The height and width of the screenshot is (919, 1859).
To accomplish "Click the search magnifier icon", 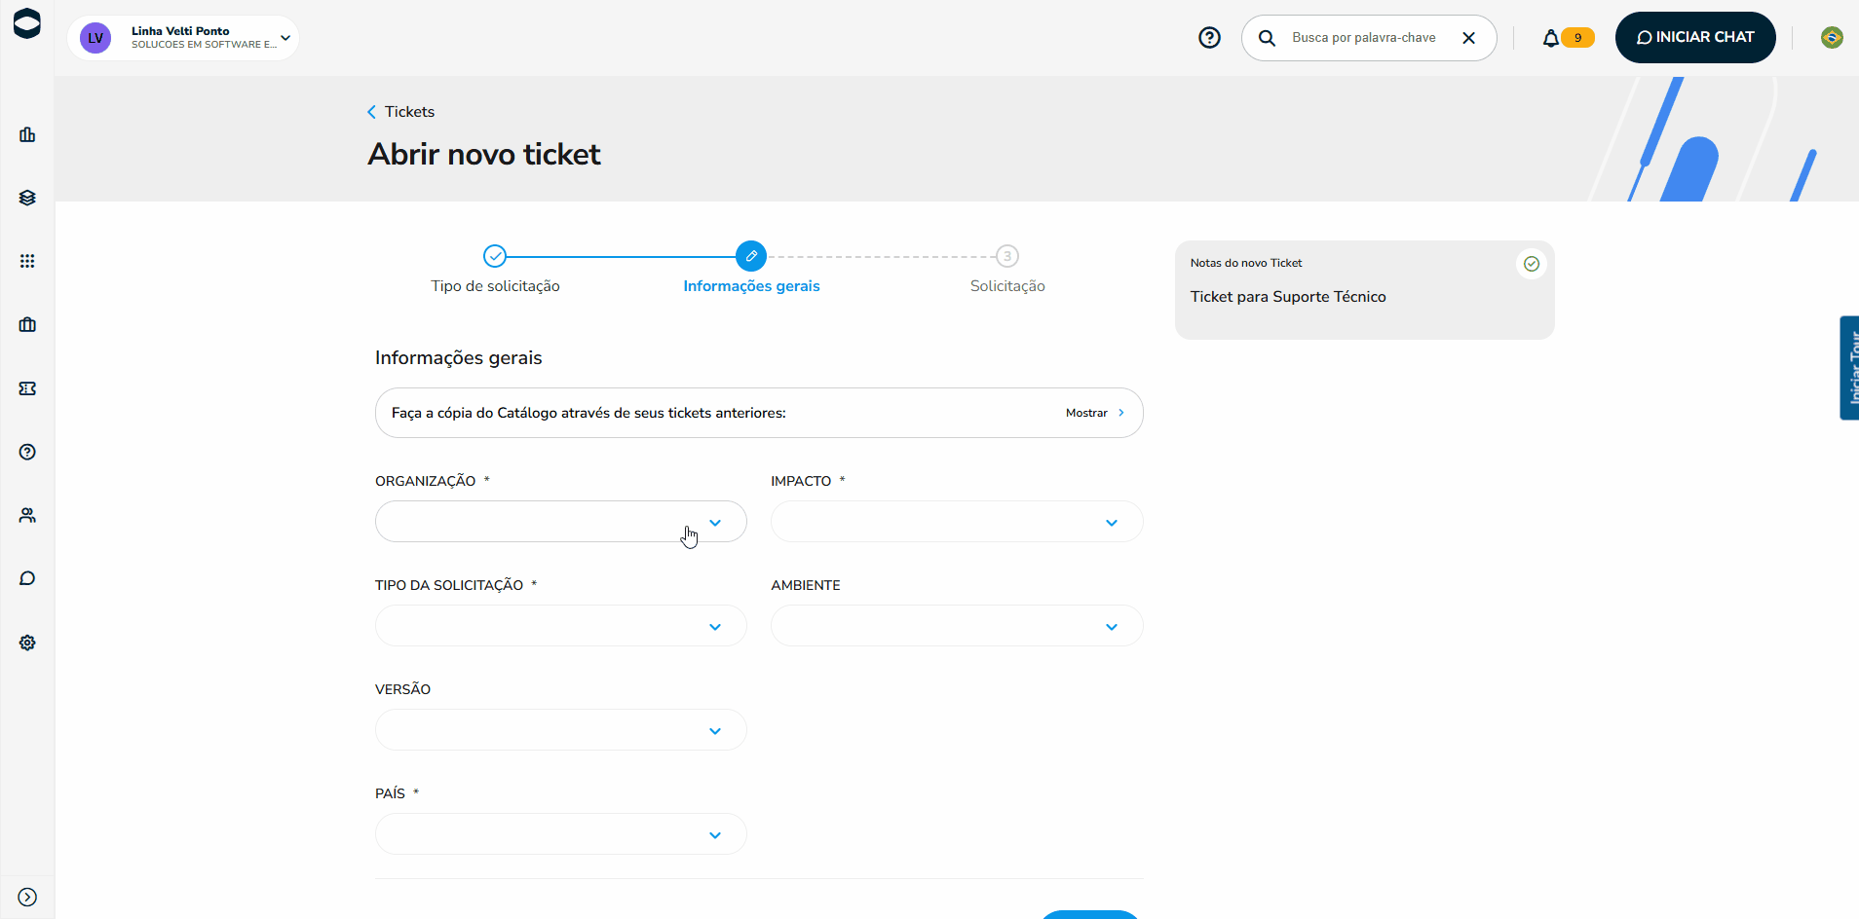I will (1267, 38).
